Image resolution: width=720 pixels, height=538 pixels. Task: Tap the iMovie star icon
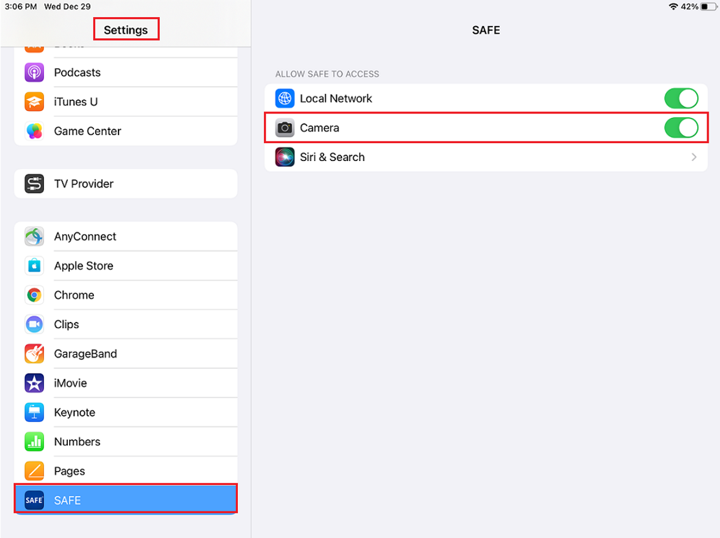[34, 383]
